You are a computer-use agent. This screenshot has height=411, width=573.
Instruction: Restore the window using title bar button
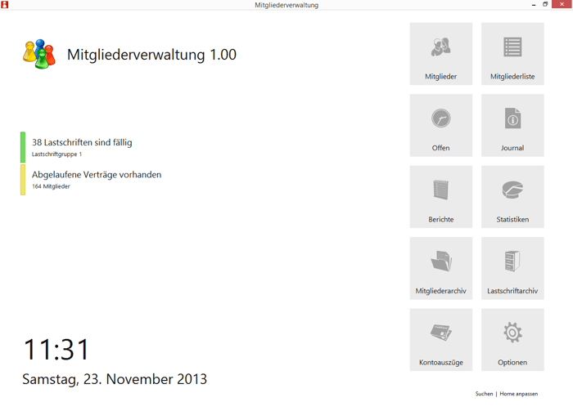click(x=546, y=5)
